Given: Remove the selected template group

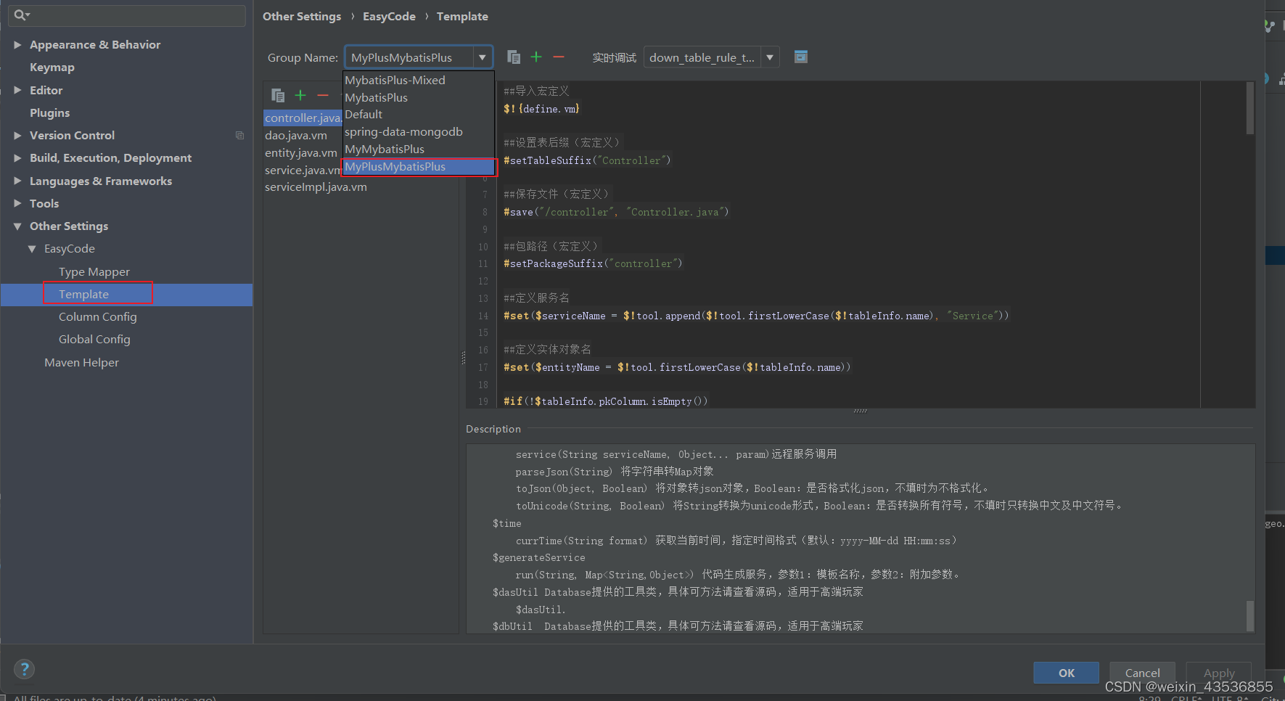Looking at the screenshot, I should pos(559,57).
